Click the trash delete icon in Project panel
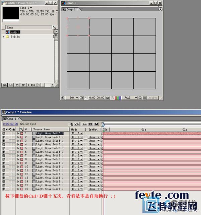 point(23,85)
